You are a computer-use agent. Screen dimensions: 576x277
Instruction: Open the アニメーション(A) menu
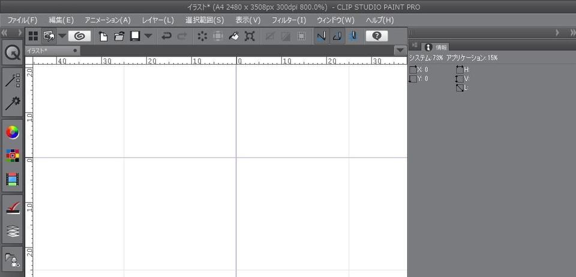[x=107, y=20]
